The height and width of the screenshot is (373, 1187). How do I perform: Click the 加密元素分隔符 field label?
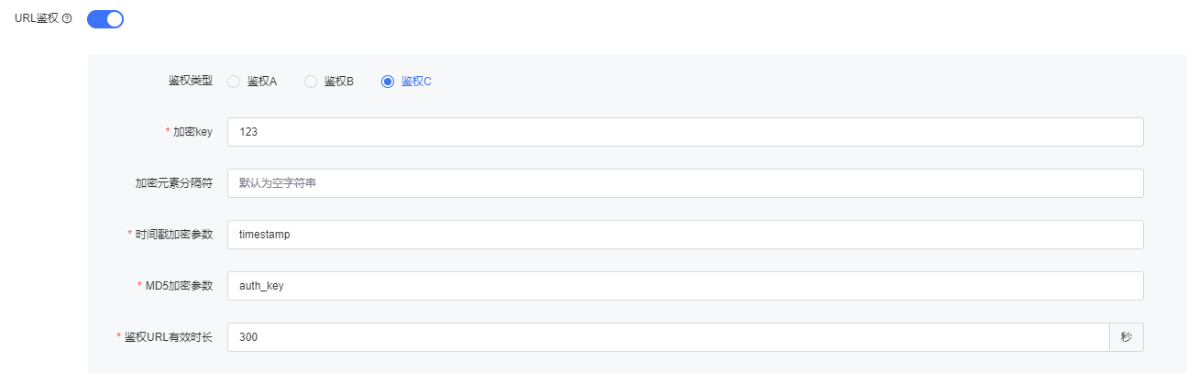(x=174, y=183)
